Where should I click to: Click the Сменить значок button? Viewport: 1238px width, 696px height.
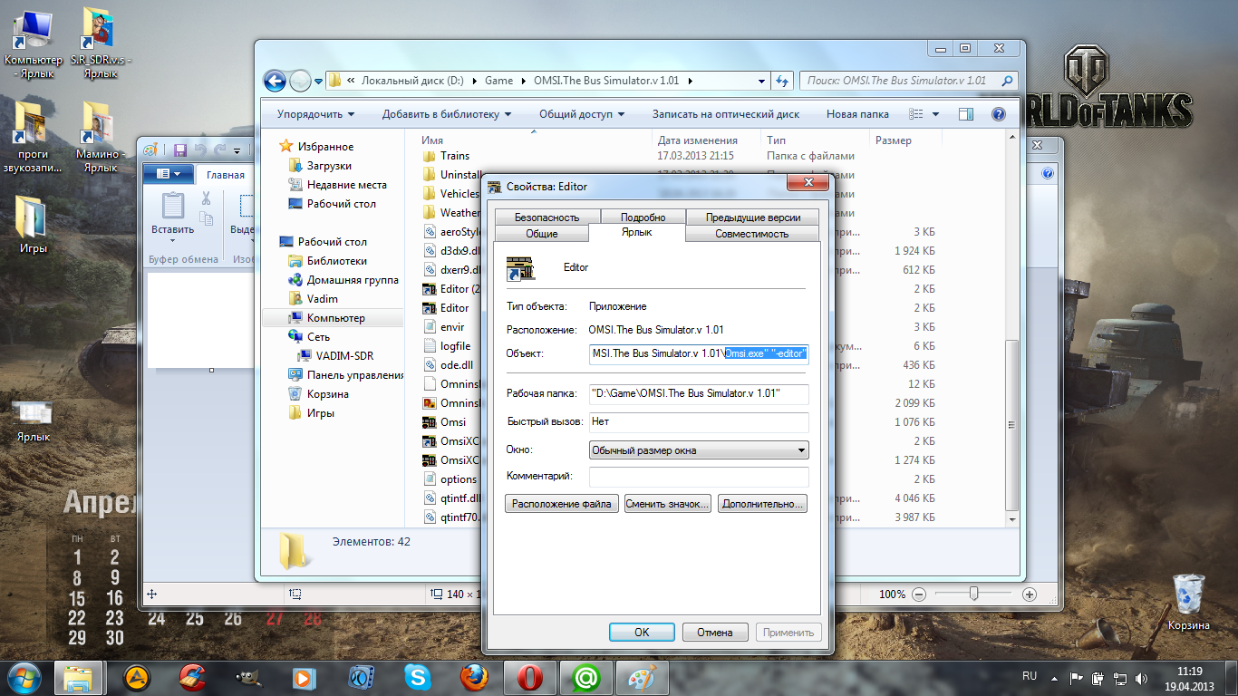(x=667, y=504)
